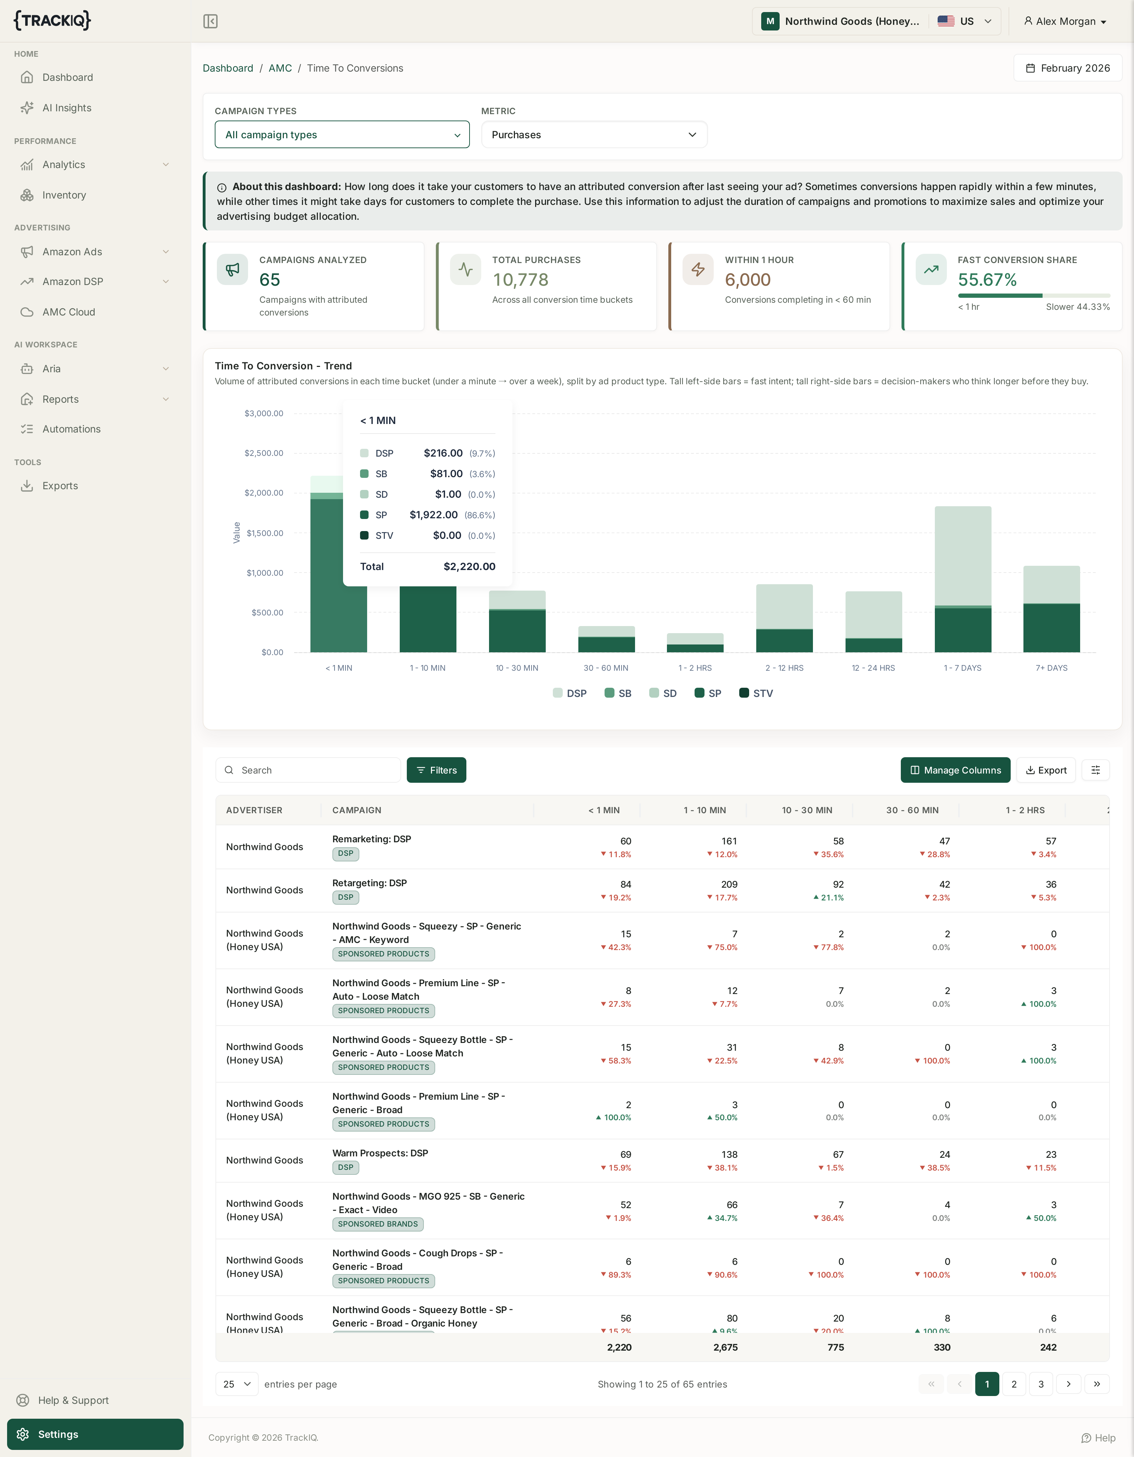Viewport: 1134px width, 1457px height.
Task: Click the Exports download icon
Action: [27, 486]
